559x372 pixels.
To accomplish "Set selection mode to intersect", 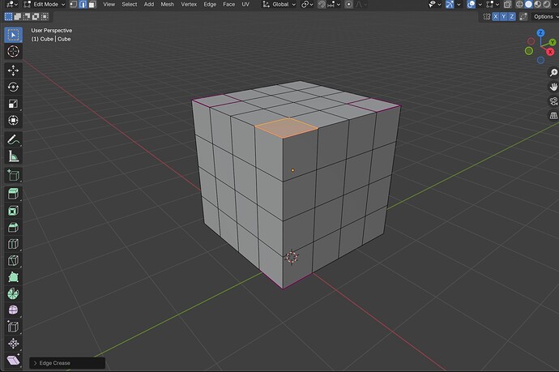I will 45,16.
